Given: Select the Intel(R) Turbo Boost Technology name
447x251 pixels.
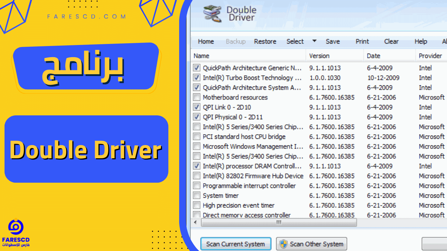Looking at the screenshot, I should pyautogui.click(x=252, y=78).
